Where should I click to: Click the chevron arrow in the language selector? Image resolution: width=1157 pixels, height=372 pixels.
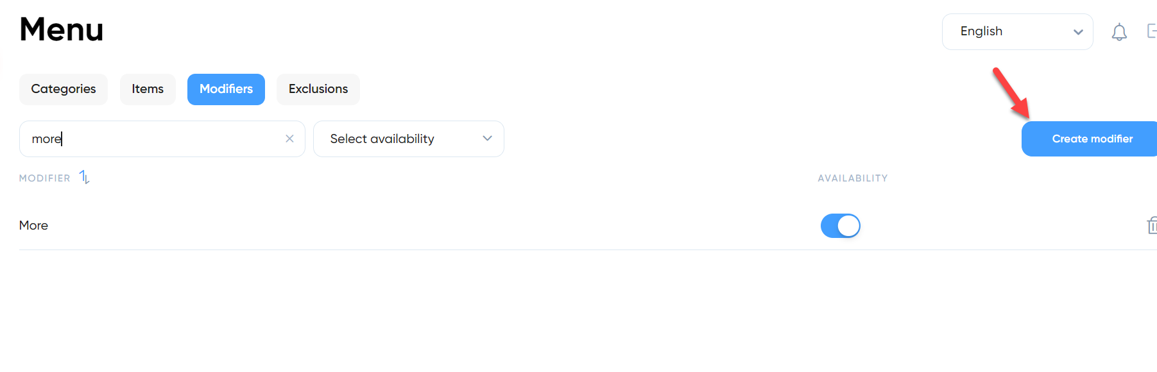pyautogui.click(x=1078, y=32)
